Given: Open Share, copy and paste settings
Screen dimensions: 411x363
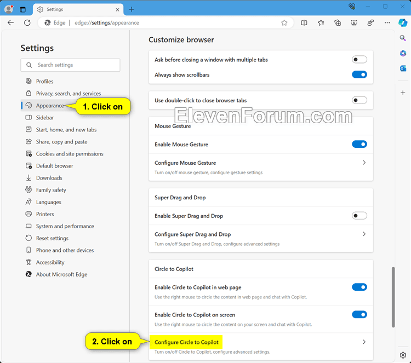Looking at the screenshot, I should point(61,142).
